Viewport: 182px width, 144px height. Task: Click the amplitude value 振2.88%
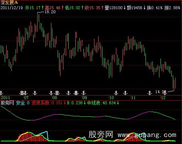(172, 8)
